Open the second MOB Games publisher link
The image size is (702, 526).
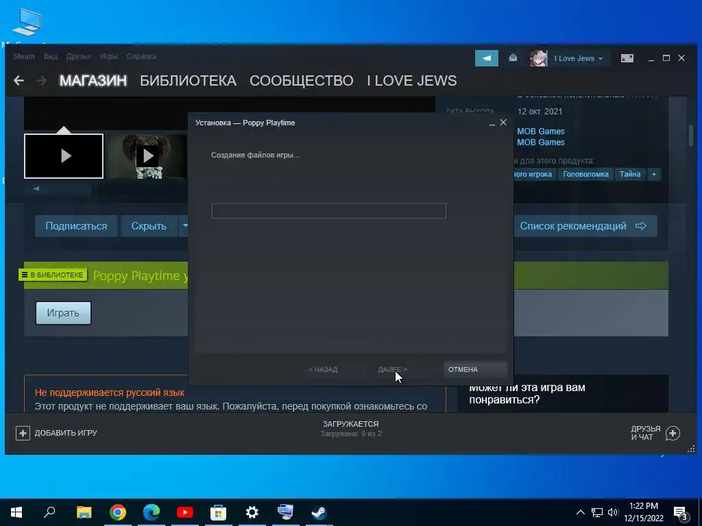(x=541, y=142)
